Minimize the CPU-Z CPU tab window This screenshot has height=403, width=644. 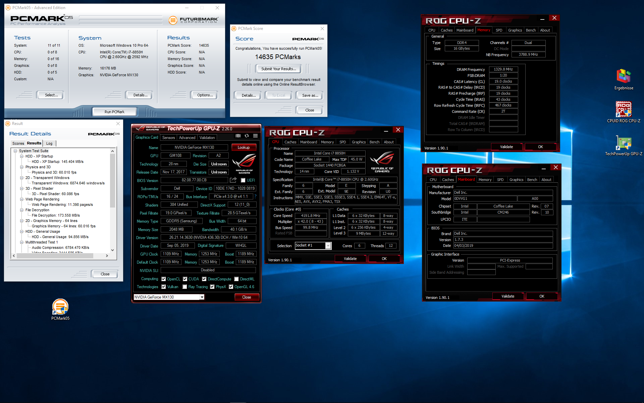[x=386, y=131]
